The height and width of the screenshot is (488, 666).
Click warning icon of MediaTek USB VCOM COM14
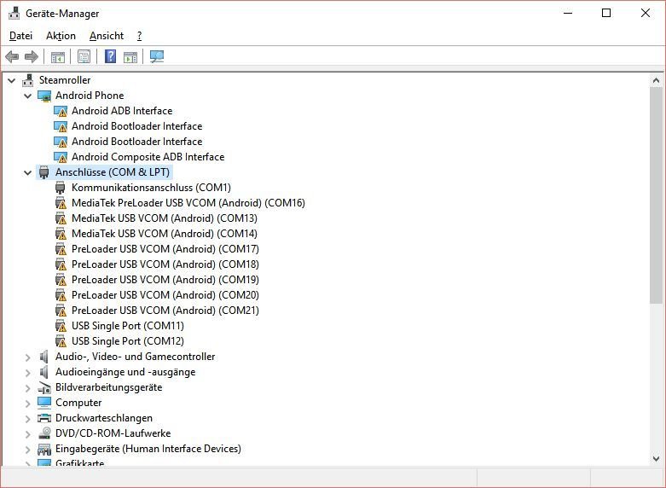click(61, 234)
